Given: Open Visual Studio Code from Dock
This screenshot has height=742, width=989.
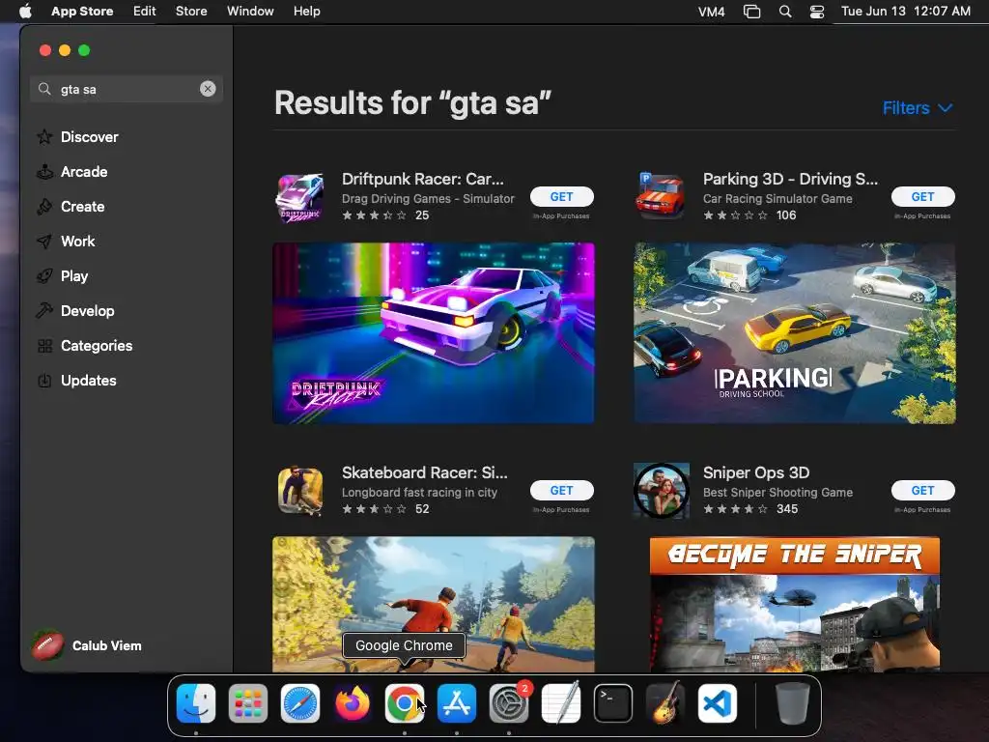Looking at the screenshot, I should tap(718, 703).
